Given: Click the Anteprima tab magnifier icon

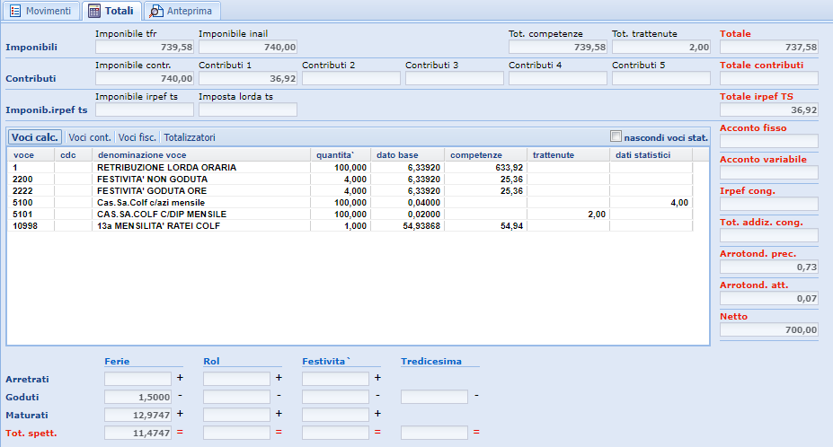Looking at the screenshot, I should (x=155, y=11).
